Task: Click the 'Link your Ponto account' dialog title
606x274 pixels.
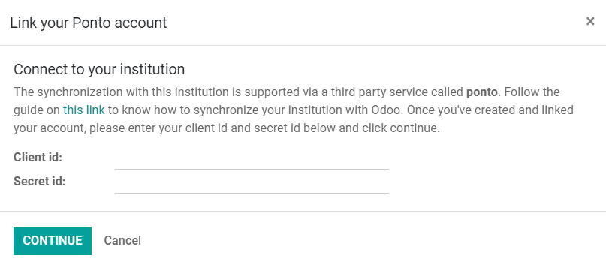Action: tap(89, 23)
